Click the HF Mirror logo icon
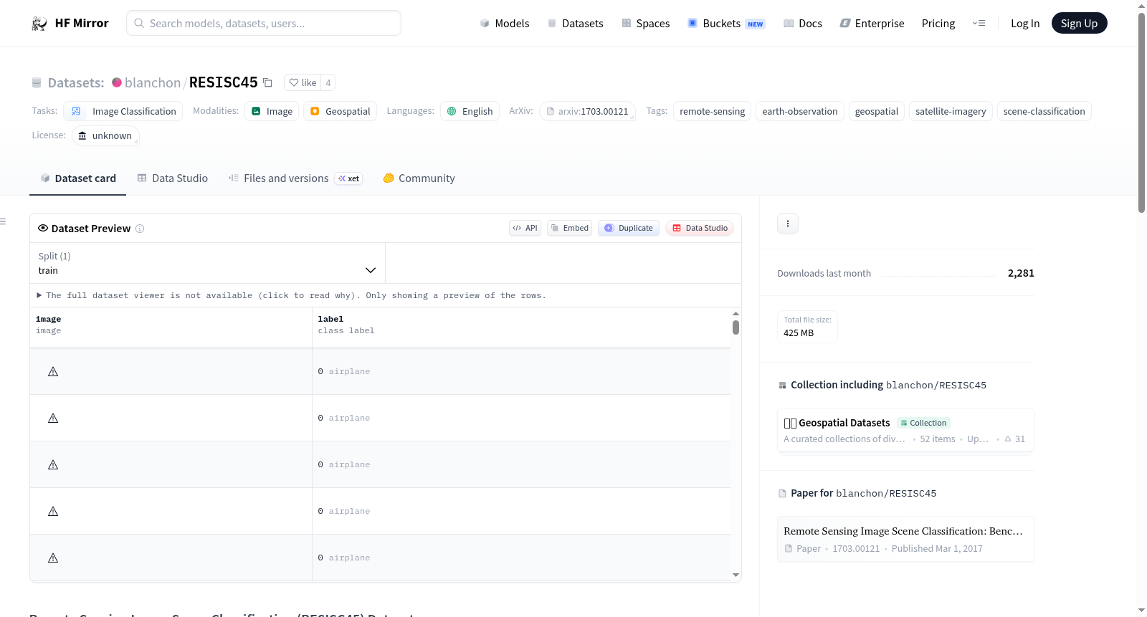This screenshot has height=617, width=1147. tap(39, 24)
